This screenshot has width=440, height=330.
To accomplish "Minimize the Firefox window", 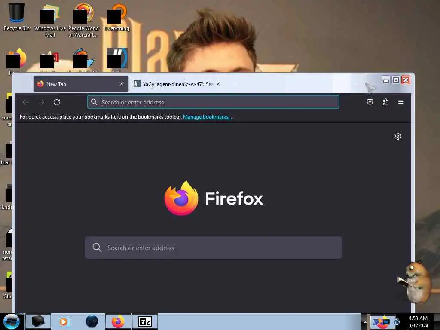I will (x=386, y=80).
